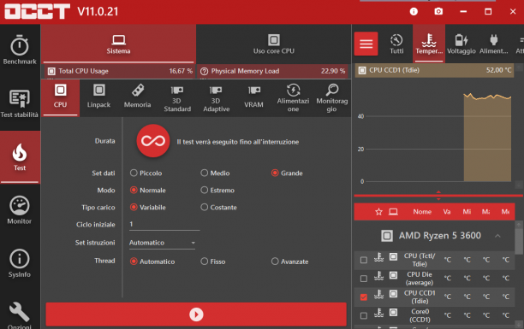524x329 pixels.
Task: Switch to the Sistema tab
Action: click(x=118, y=44)
